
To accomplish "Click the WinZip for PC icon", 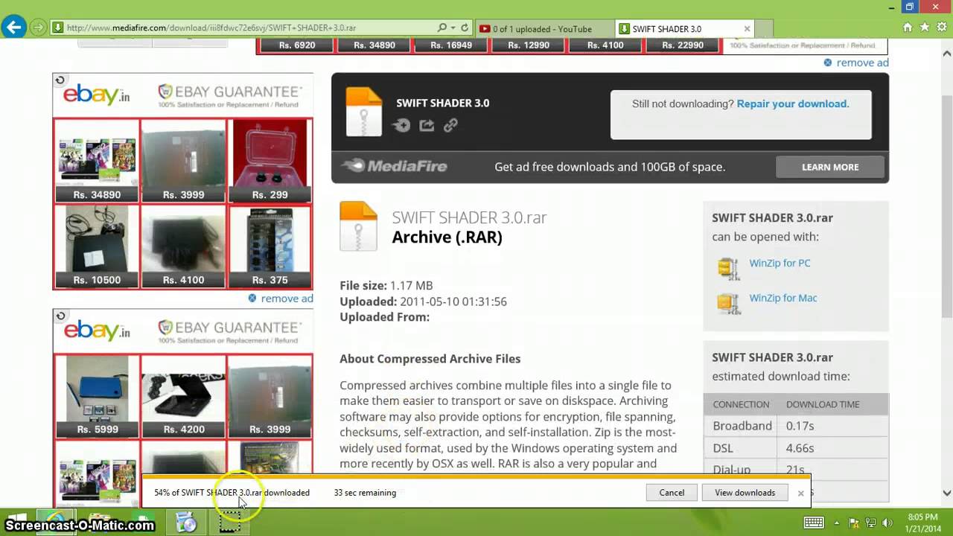I will tap(728, 268).
